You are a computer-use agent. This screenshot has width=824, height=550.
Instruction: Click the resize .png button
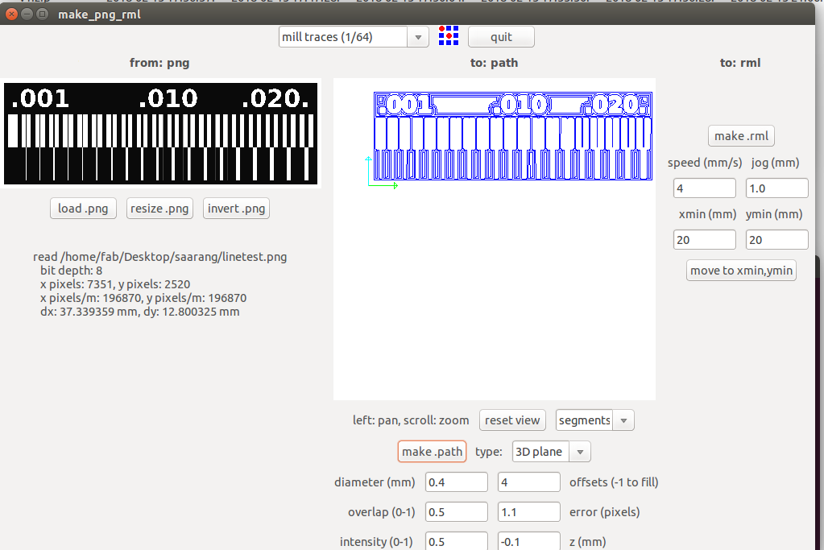point(159,209)
